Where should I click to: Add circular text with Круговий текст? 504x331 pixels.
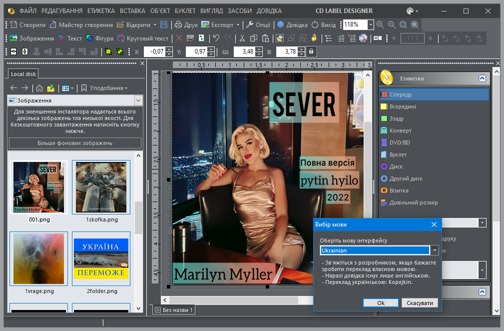coord(143,38)
